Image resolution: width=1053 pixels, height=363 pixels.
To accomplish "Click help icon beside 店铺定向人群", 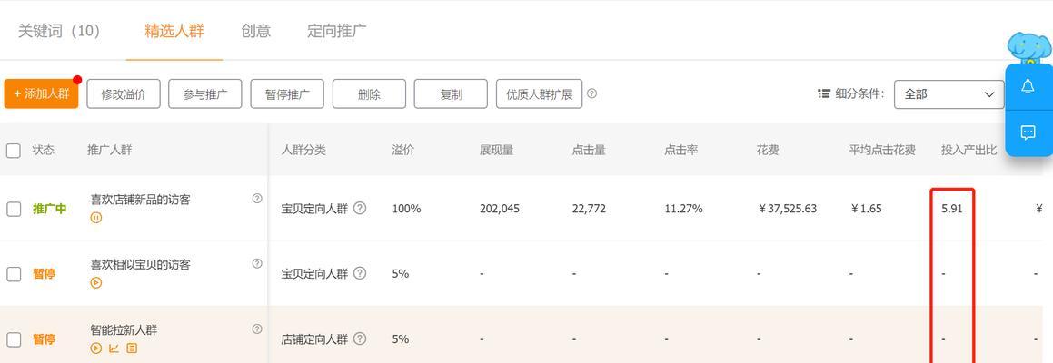I will coord(360,338).
